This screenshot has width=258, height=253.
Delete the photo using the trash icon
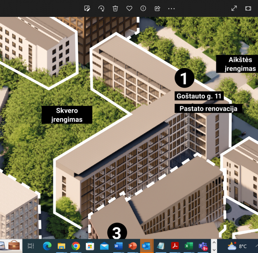click(115, 8)
